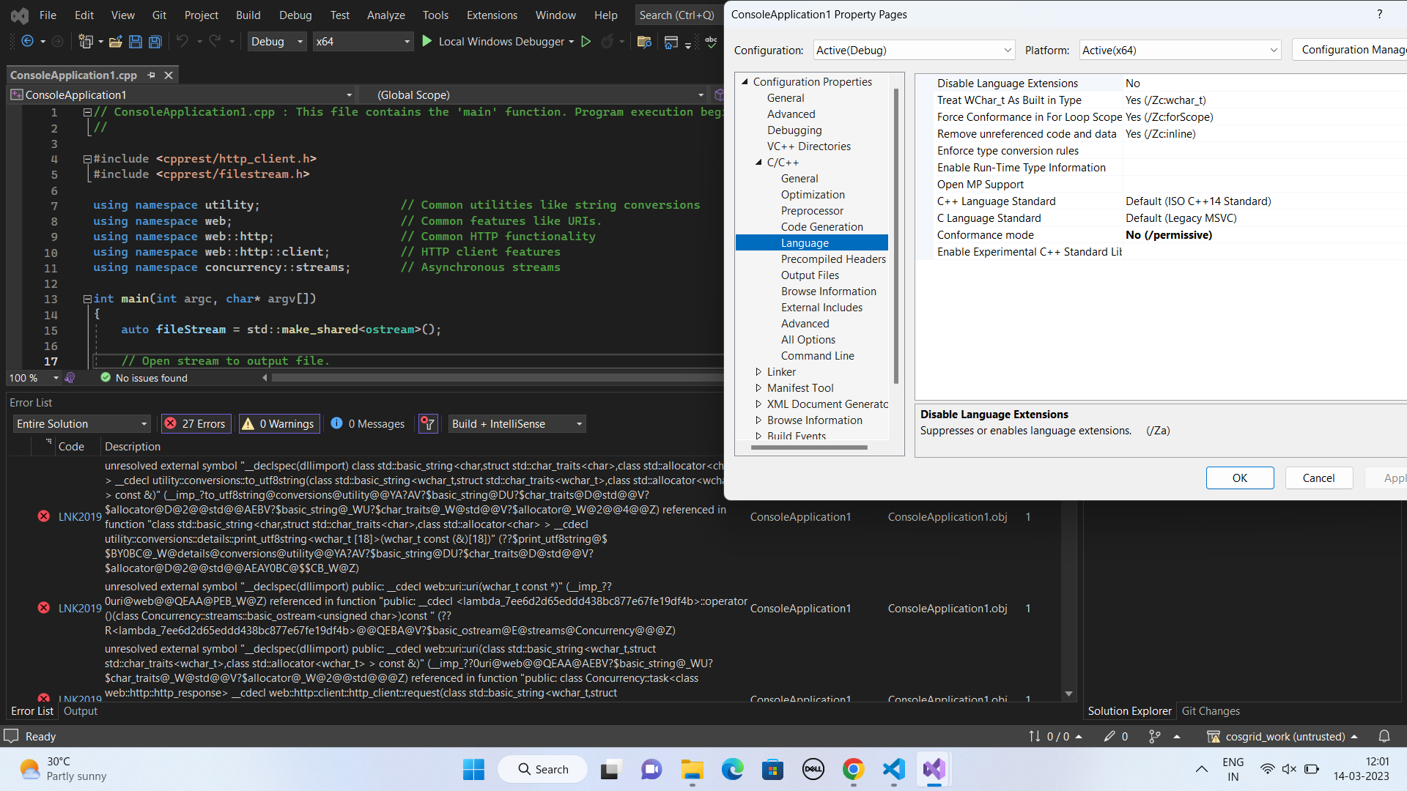Image resolution: width=1407 pixels, height=791 pixels.
Task: Toggle 0 Warnings filter in Error List
Action: [x=278, y=423]
